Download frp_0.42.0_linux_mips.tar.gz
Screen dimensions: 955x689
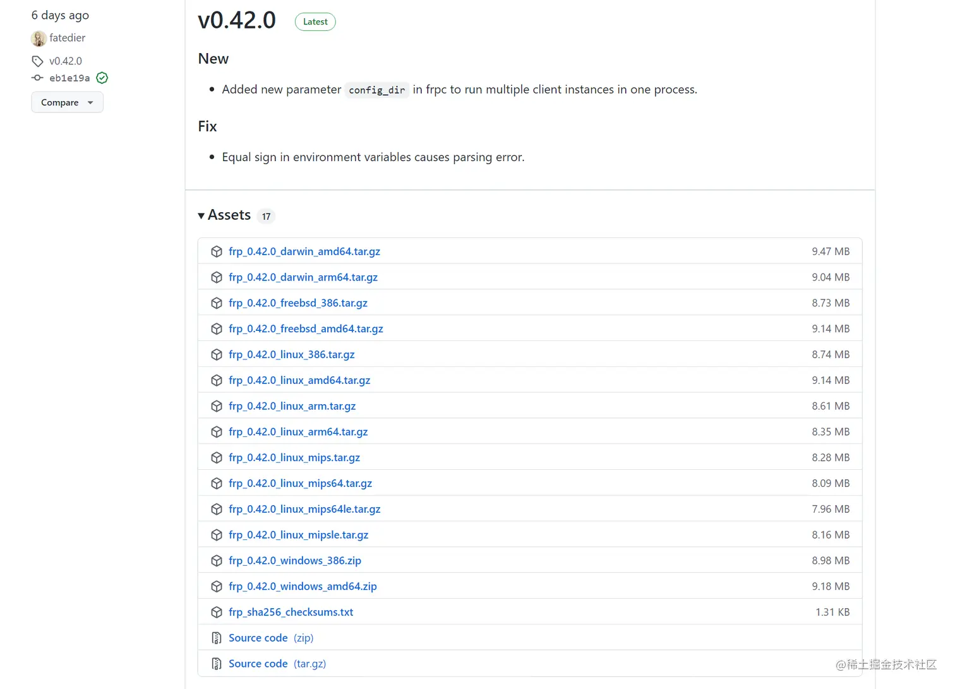point(294,458)
